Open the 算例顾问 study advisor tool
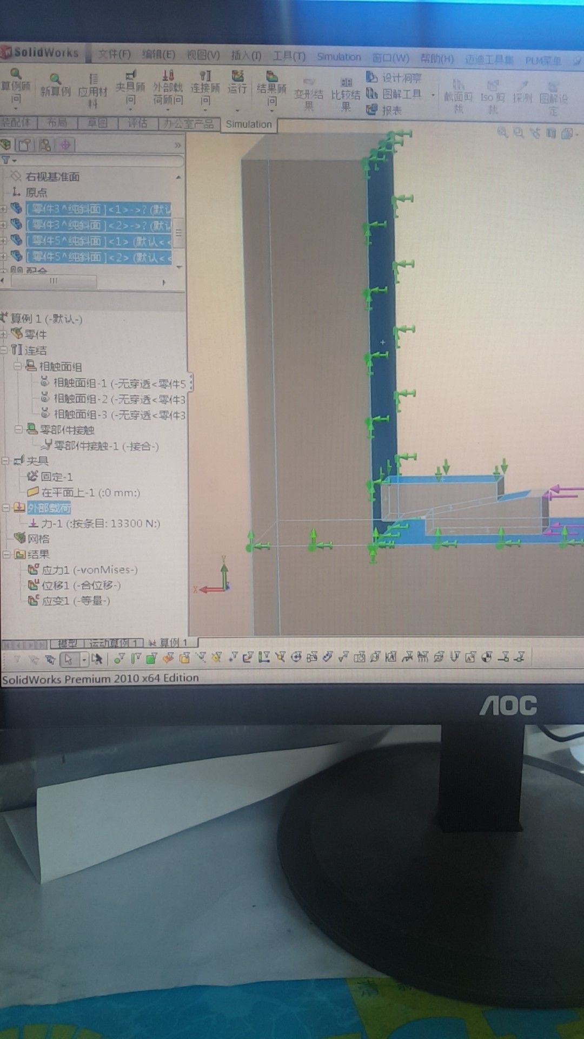This screenshot has width=584, height=1039. pos(16,87)
